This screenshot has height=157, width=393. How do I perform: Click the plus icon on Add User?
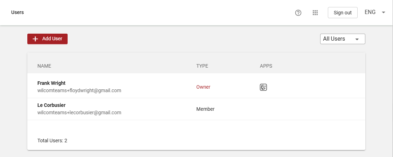(35, 39)
